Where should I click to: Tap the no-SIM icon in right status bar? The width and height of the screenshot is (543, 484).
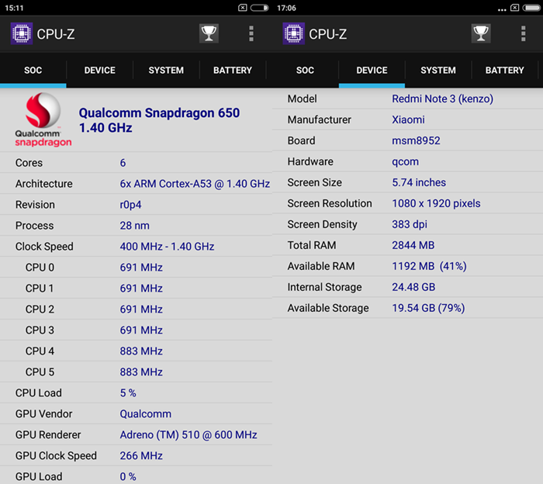[x=515, y=8]
